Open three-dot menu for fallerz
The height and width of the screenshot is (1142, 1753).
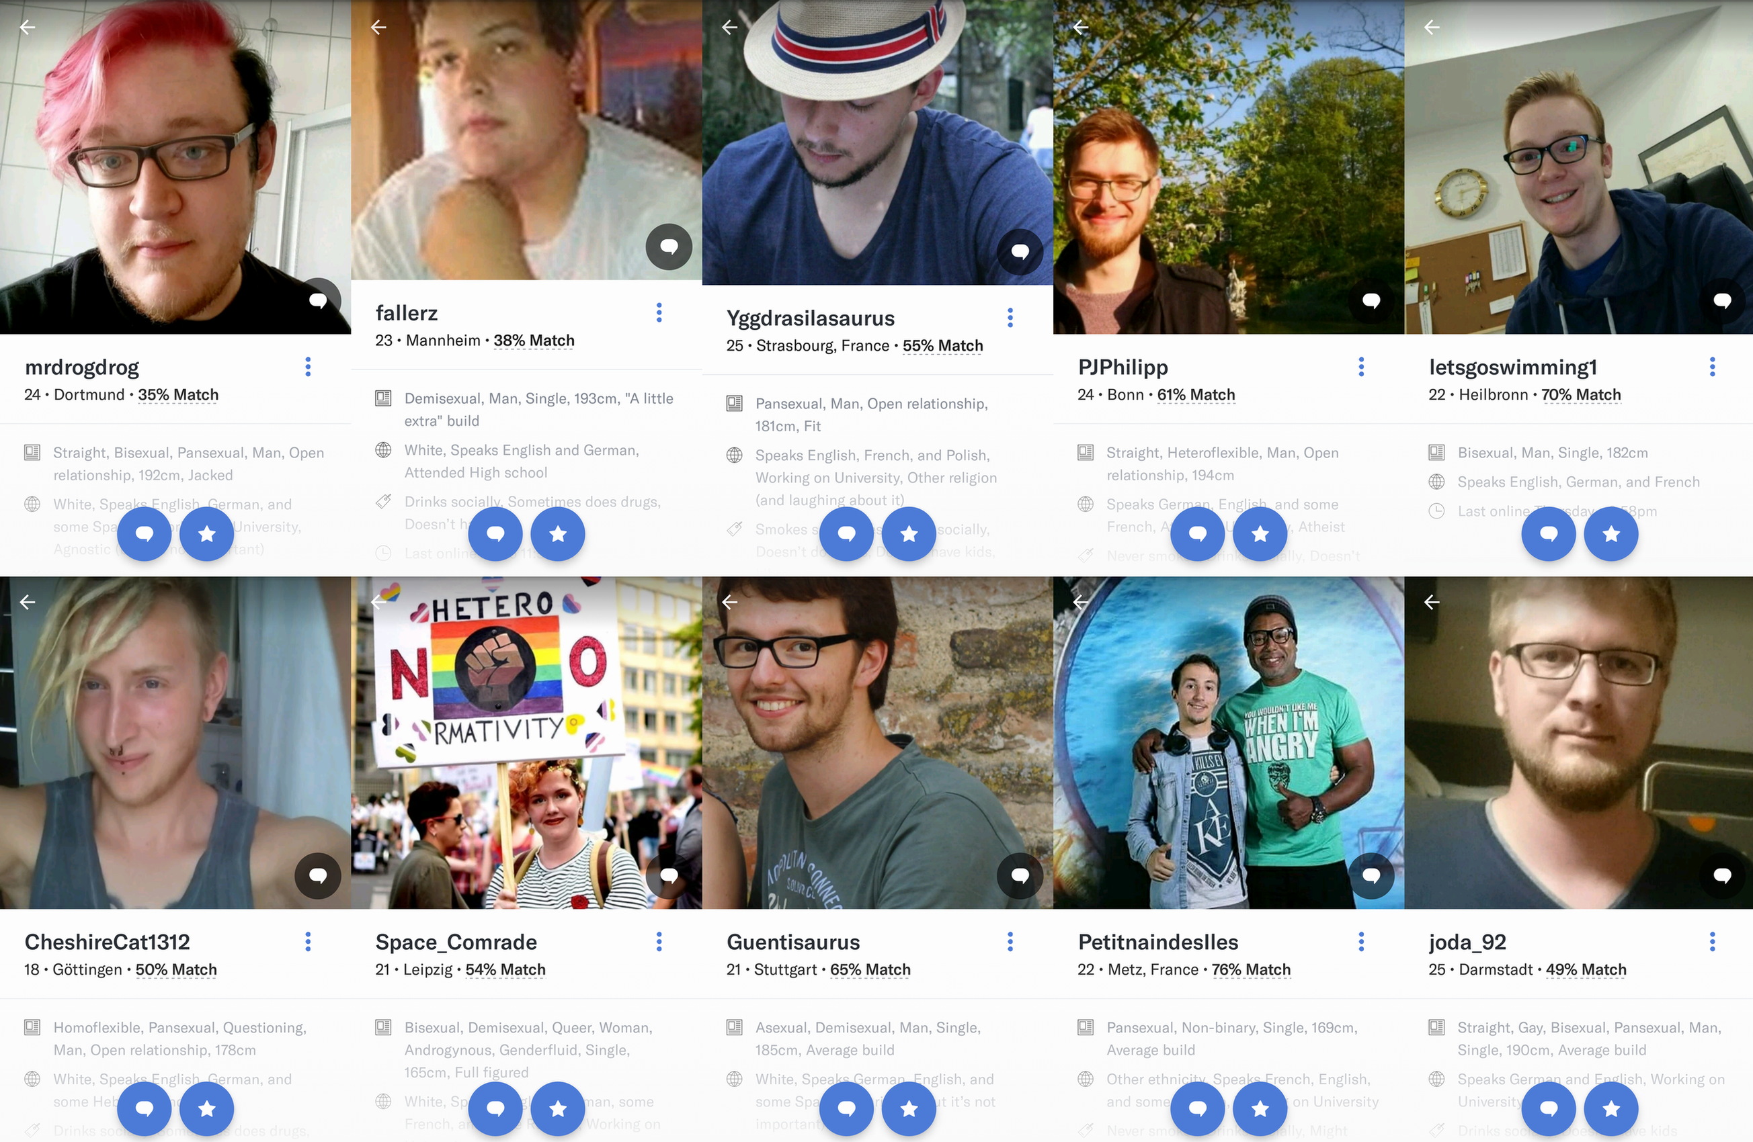pos(659,313)
